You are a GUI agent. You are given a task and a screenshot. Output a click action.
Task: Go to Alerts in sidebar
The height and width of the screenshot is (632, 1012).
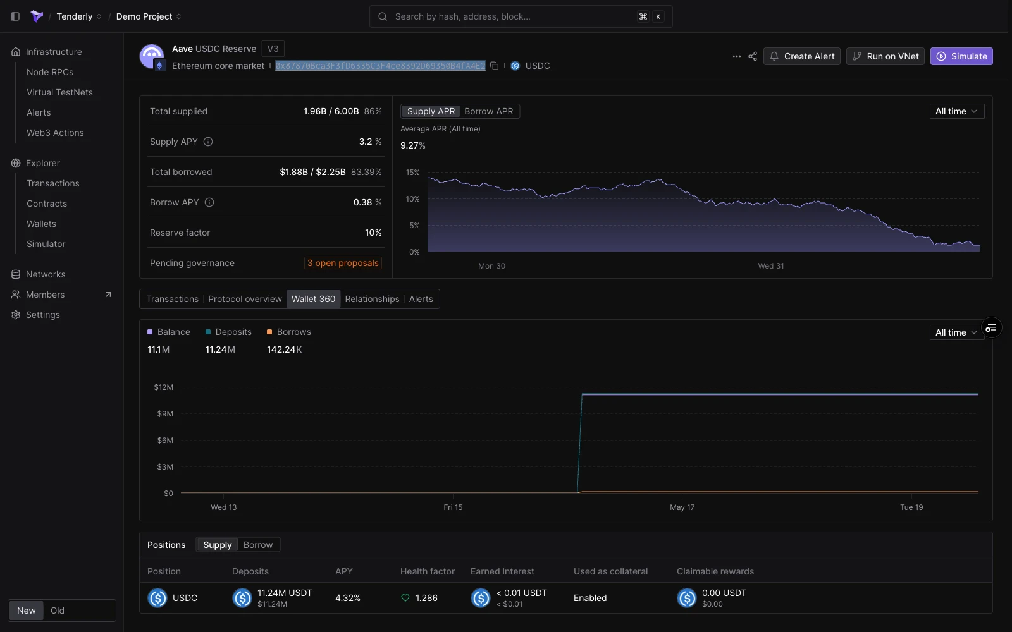39,112
